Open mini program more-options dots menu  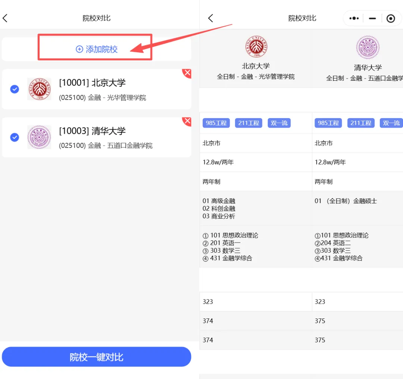[x=354, y=18]
